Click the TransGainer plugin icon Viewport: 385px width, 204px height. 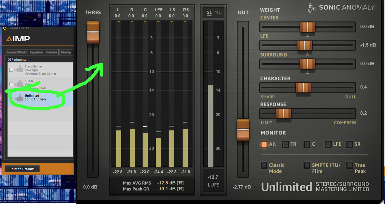pyautogui.click(x=19, y=70)
